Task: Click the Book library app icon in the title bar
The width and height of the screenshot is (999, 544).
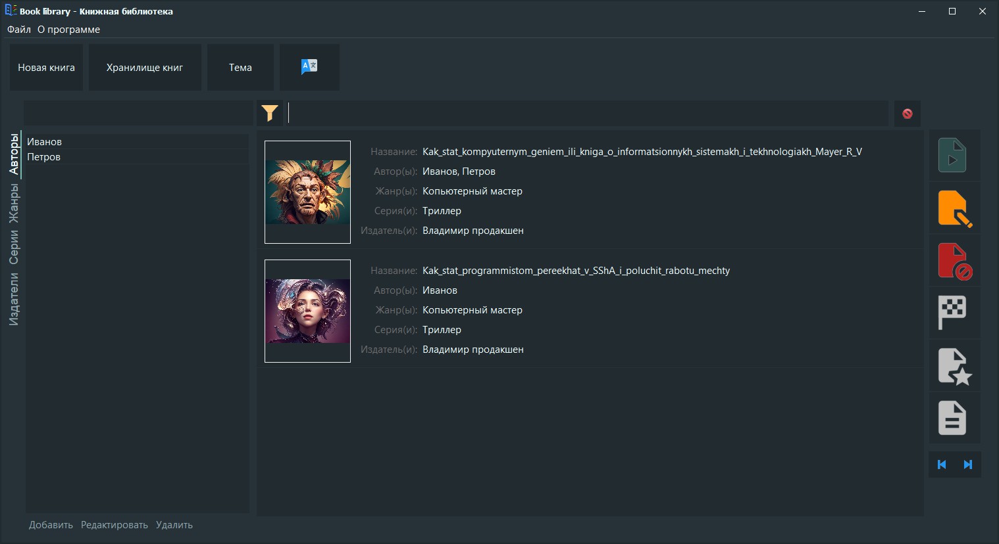Action: (11, 11)
